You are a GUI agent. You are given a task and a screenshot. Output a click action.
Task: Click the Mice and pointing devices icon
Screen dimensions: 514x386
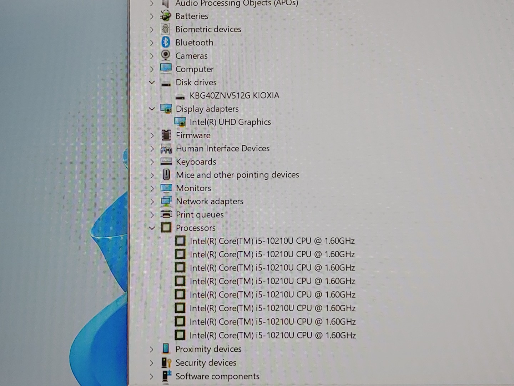point(166,175)
